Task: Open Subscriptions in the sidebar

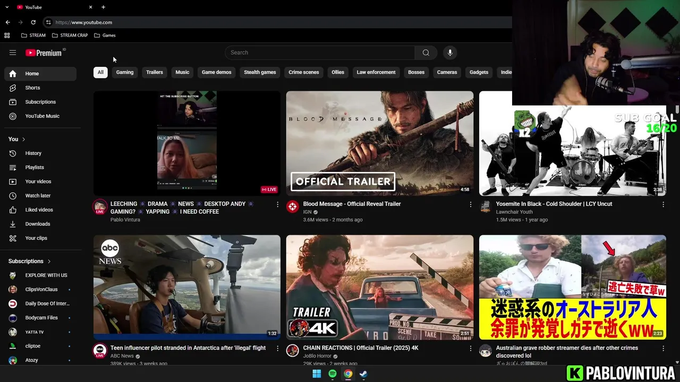Action: [40, 102]
